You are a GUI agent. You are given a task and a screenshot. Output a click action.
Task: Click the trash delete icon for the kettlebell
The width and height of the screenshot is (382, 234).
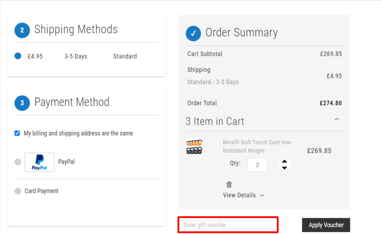click(229, 184)
